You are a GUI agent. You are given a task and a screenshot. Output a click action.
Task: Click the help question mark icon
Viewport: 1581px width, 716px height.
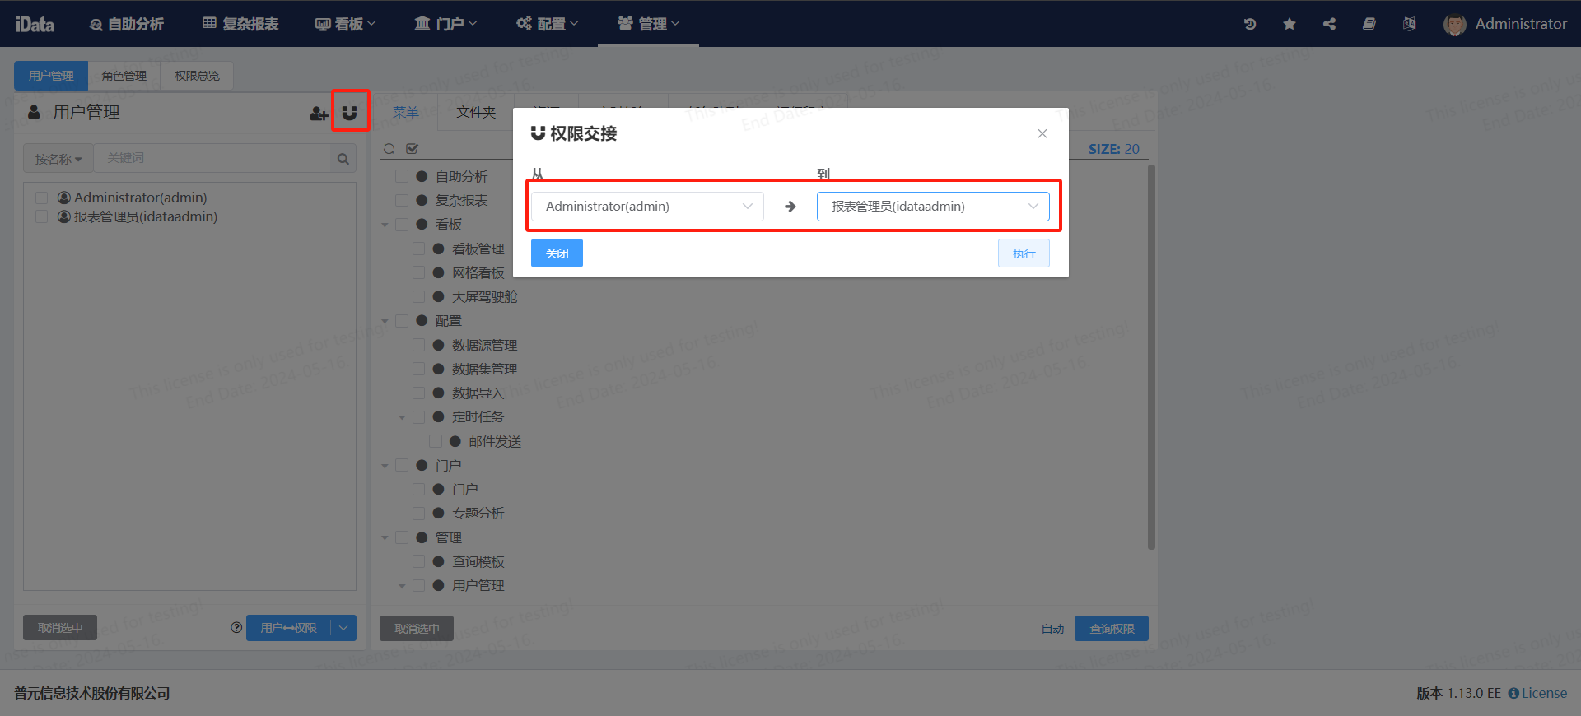coord(236,628)
